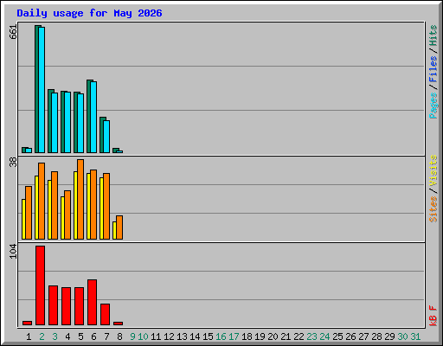The width and height of the screenshot is (443, 346).
Task: Click day label '15' on the x-axis
Action: click(208, 336)
